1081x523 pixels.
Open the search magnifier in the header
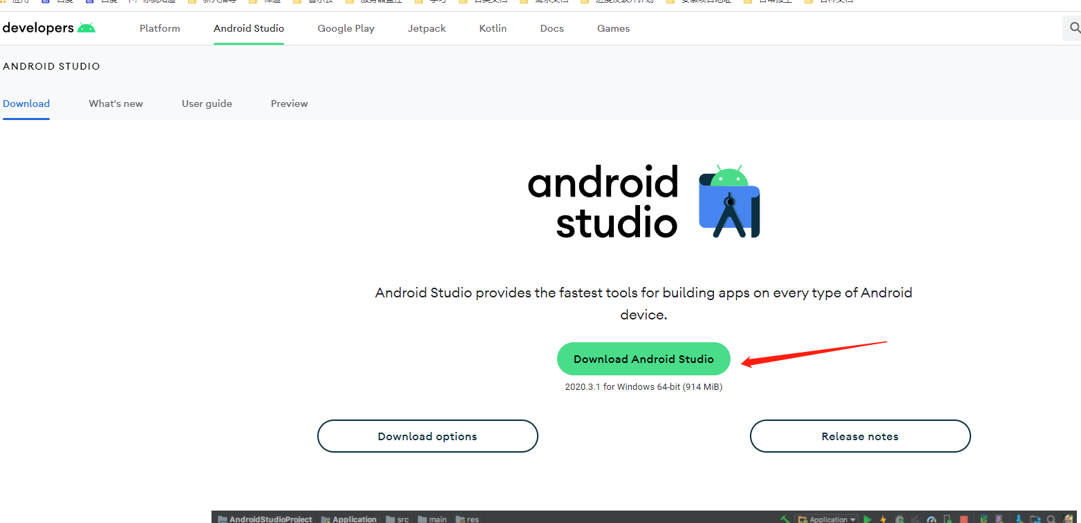[1074, 28]
